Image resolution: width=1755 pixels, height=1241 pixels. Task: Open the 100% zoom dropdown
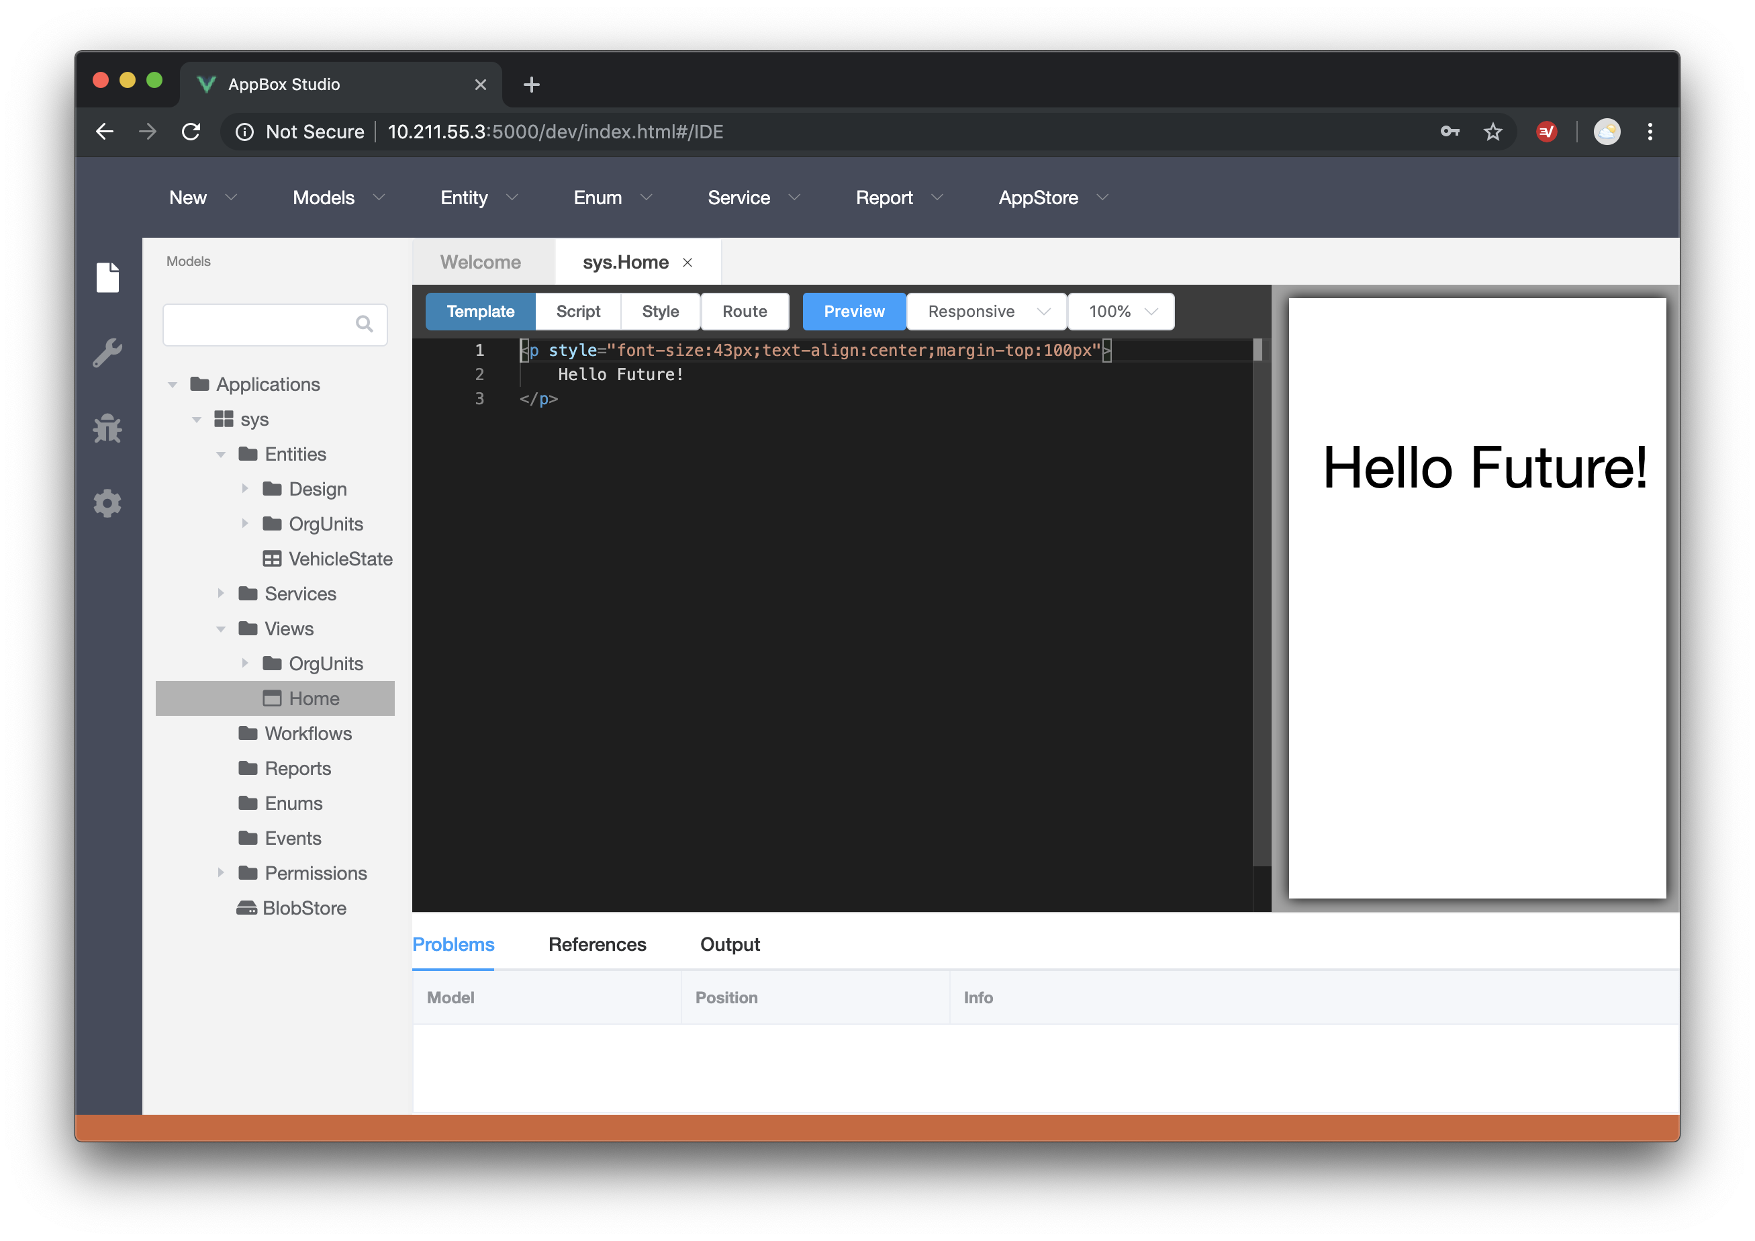1121,311
